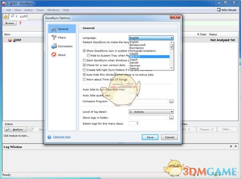Toggle Auto-hide Mini Window checkbox
The image size is (241, 179).
pyautogui.click(x=84, y=75)
